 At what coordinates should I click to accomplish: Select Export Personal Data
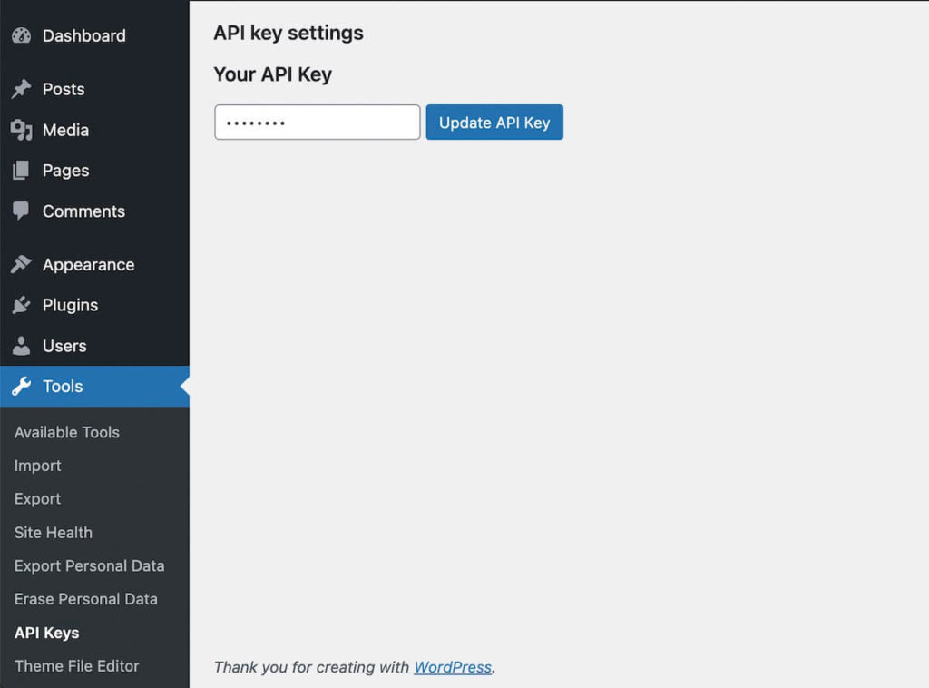88,565
